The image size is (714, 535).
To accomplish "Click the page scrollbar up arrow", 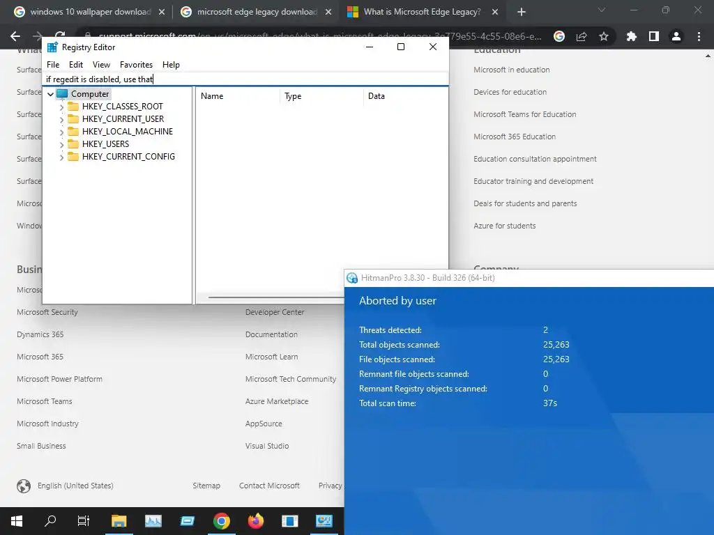I will tap(708, 56).
